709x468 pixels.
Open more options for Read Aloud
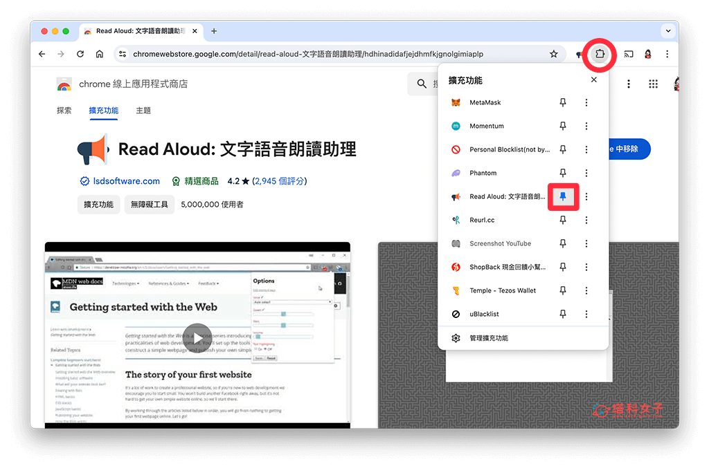click(586, 196)
